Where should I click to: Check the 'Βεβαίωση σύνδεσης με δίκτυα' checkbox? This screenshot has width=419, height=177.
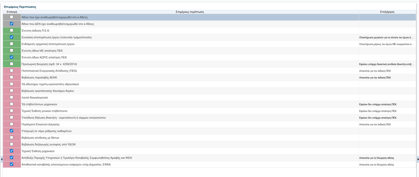click(11, 137)
